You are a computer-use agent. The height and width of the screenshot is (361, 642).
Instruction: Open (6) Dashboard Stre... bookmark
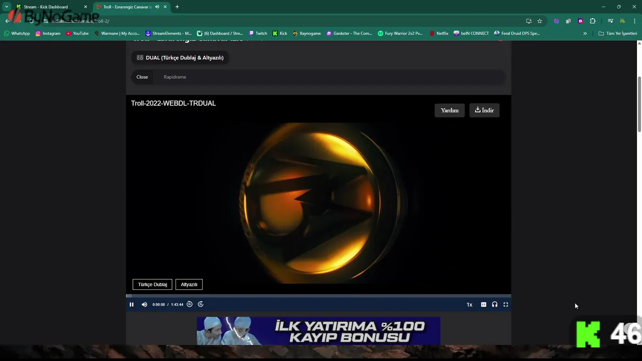pos(220,34)
